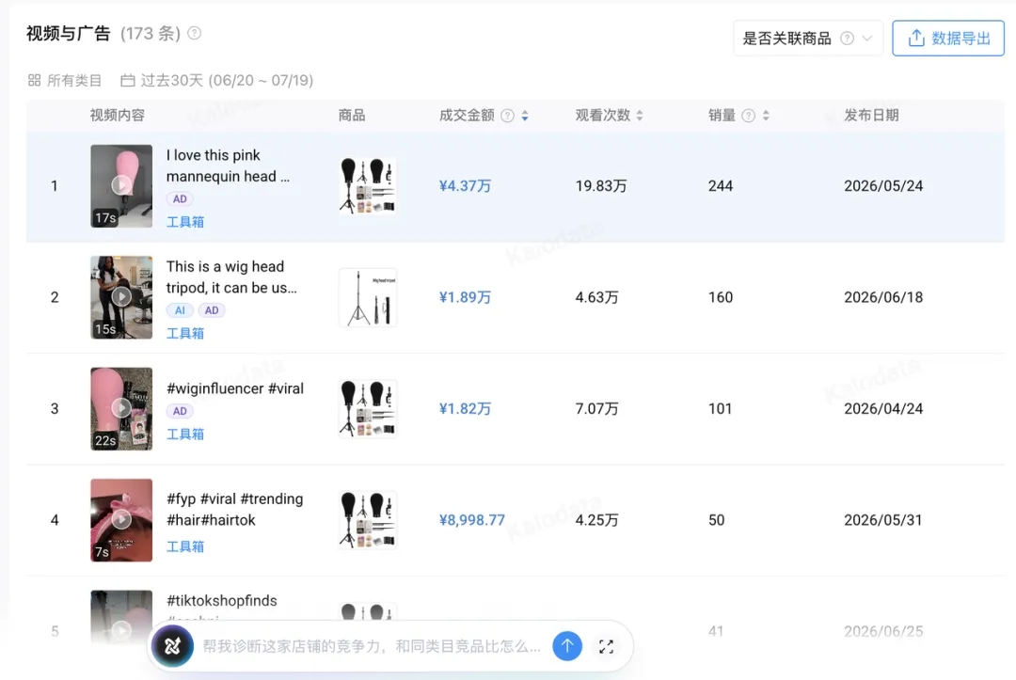1016x680 pixels.
Task: Play the 22s #wiginfluencer video
Action: coord(121,408)
